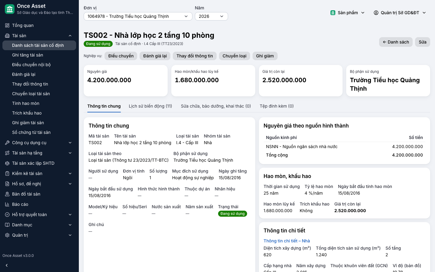
Task: Go back via the Danh sách button
Action: [396, 42]
